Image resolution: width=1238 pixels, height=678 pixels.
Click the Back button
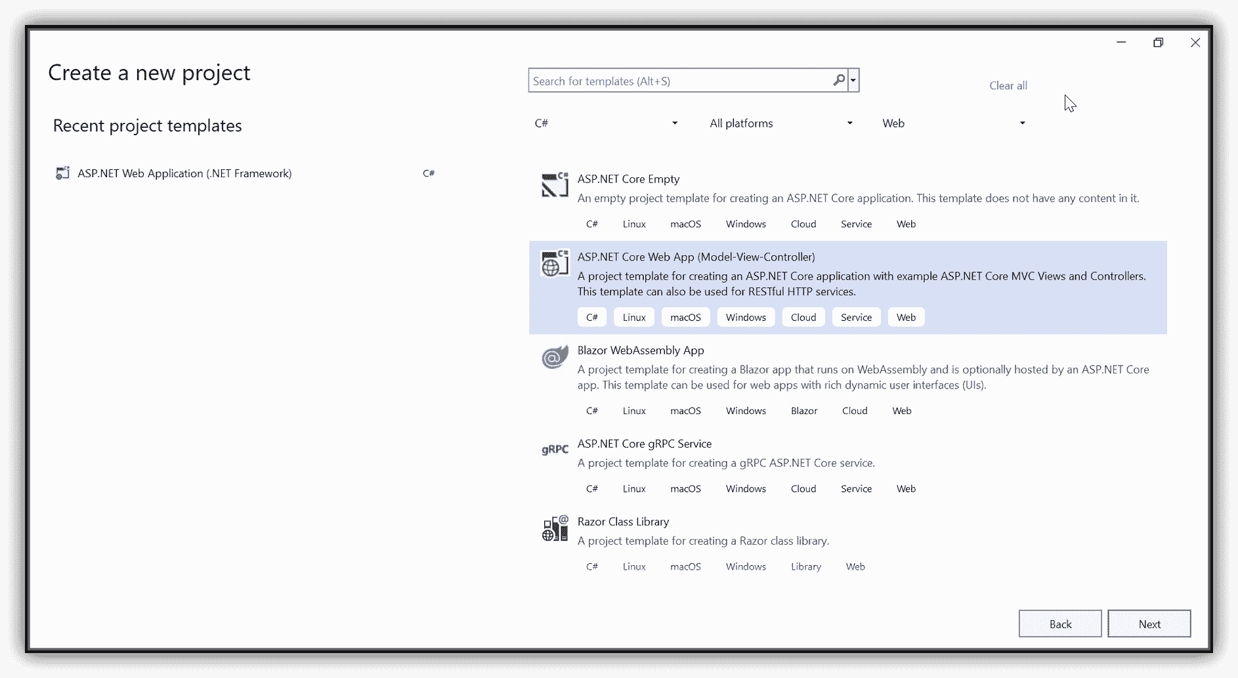coord(1059,624)
